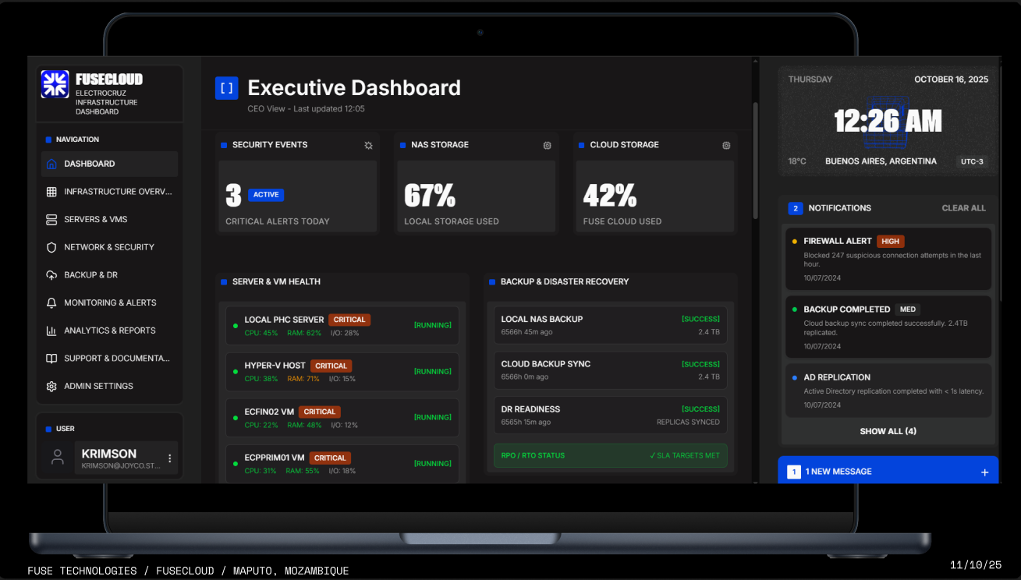Click the KRIMSON user avatar icon
Viewport: 1021px width, 580px height.
click(58, 457)
